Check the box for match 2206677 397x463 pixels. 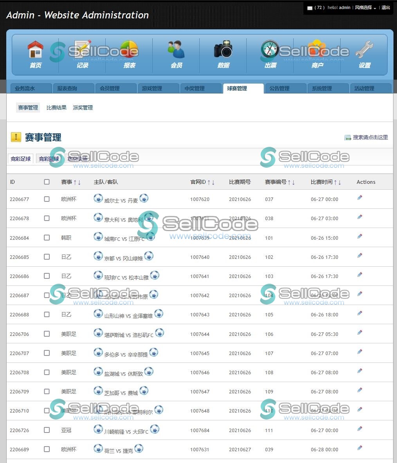47,199
